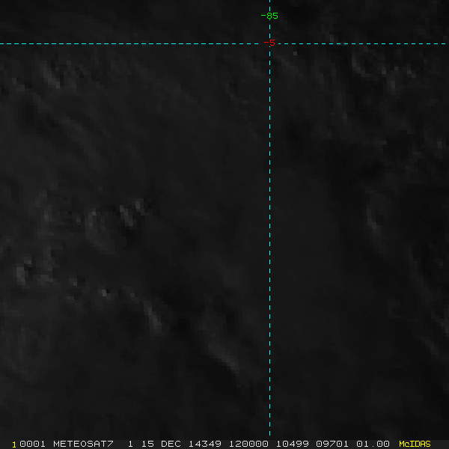
Task: Click the red -5 latitude label
Action: (270, 43)
